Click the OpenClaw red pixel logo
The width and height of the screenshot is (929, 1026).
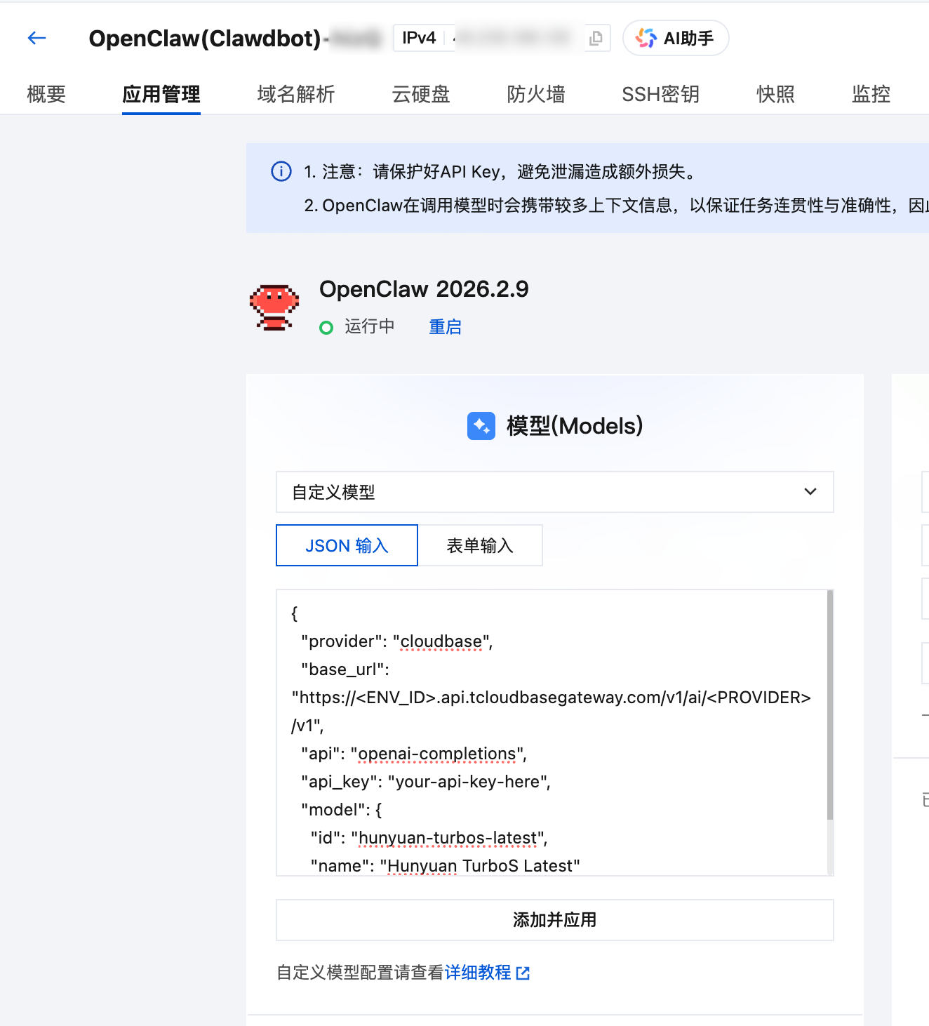[274, 307]
